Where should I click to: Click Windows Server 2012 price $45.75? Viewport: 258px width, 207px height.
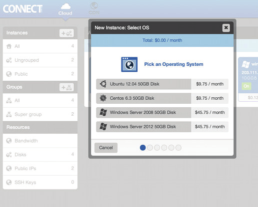point(210,127)
